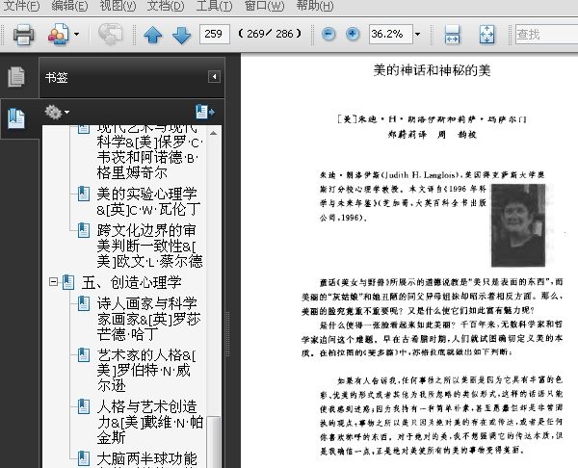Image resolution: width=578 pixels, height=468 pixels.
Task: Open bookmark 诗人画家与科学家画家
Action: click(148, 319)
